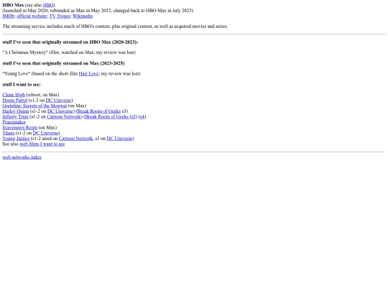Screen dimensions: 388x291
Task: Click the "A Christmas Mystery" entry text
Action: (x=69, y=52)
